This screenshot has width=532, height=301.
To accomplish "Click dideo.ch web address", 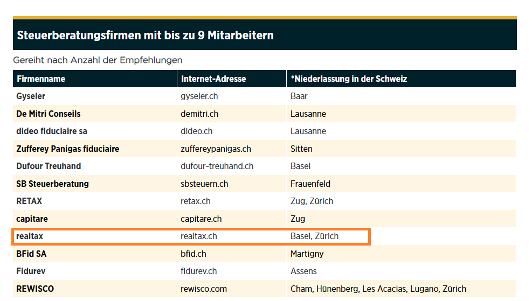I will 196,131.
